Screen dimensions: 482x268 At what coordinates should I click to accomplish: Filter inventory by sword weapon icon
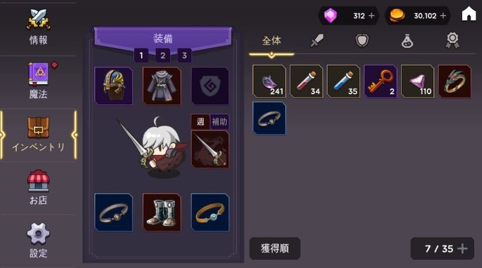(317, 40)
